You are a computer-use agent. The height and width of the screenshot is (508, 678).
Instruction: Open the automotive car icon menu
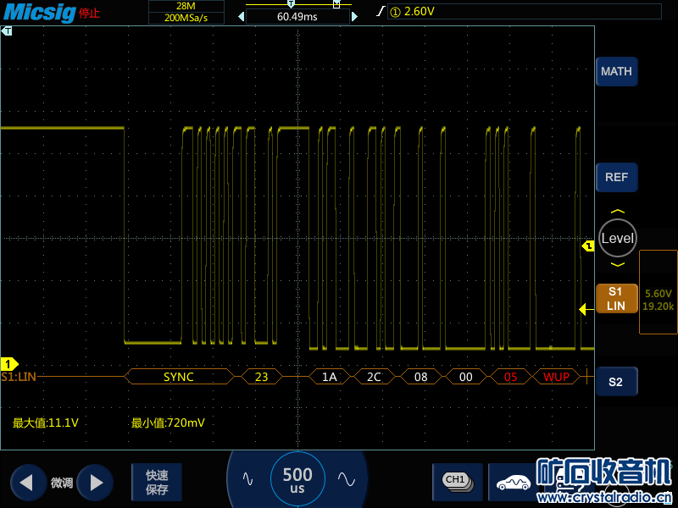point(513,482)
